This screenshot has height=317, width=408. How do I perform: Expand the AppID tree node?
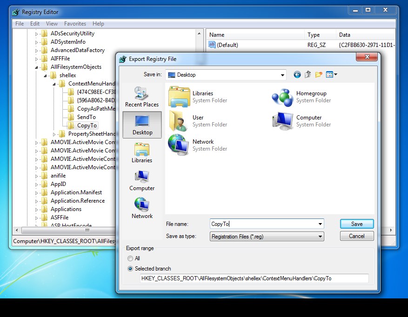click(x=36, y=185)
